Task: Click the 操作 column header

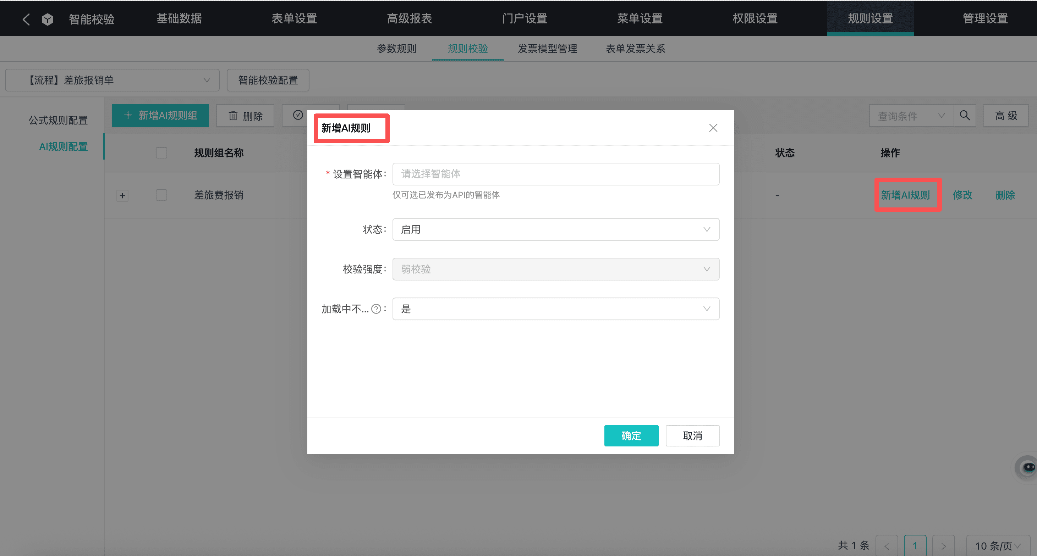Action: point(890,153)
